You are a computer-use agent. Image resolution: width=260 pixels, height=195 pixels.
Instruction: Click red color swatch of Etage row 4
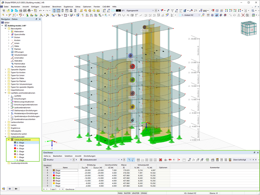(x=54, y=175)
